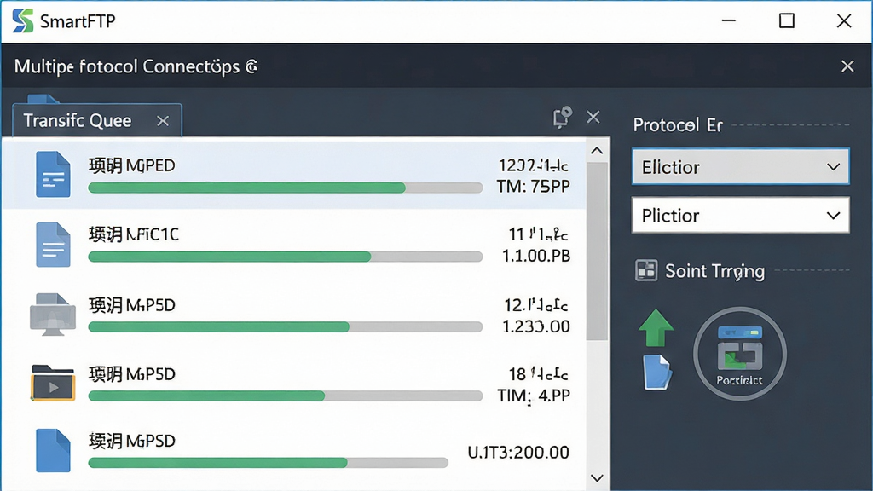
Task: Click the Soint Trrging section icon
Action: [x=646, y=270]
